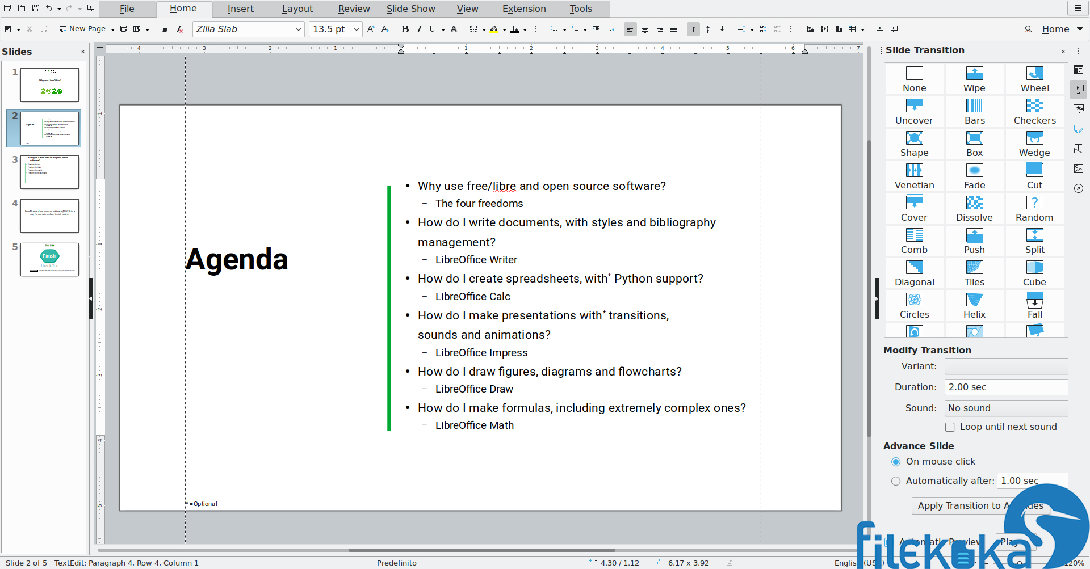This screenshot has width=1090, height=569.
Task: Click Align Bottom vertical icon
Action: (x=722, y=29)
